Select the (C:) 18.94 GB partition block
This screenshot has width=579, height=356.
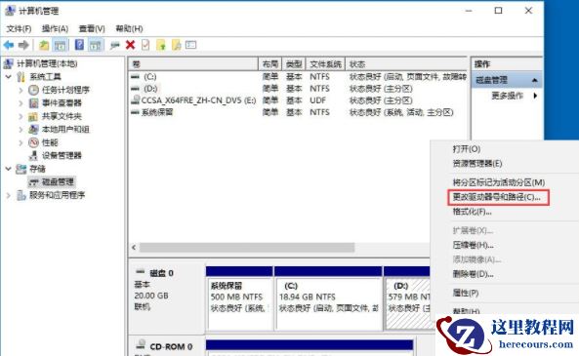click(328, 298)
